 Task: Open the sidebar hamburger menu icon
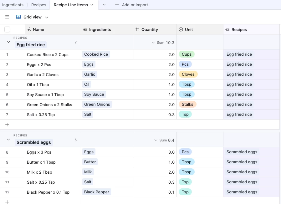pyautogui.click(x=7, y=17)
